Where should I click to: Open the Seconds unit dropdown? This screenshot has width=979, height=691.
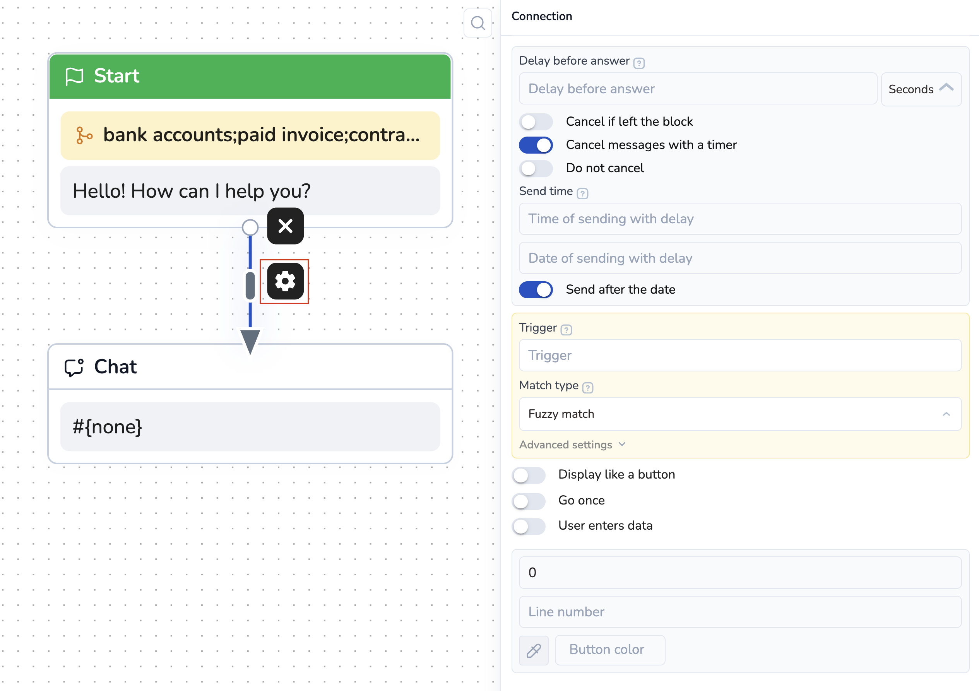click(921, 89)
